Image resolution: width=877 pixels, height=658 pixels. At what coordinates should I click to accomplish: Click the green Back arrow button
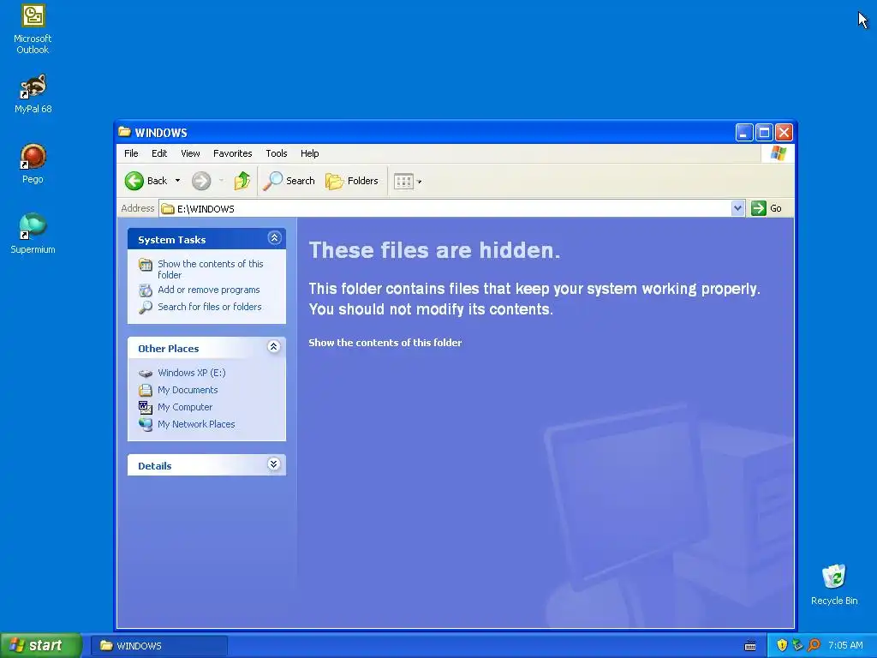click(x=134, y=181)
